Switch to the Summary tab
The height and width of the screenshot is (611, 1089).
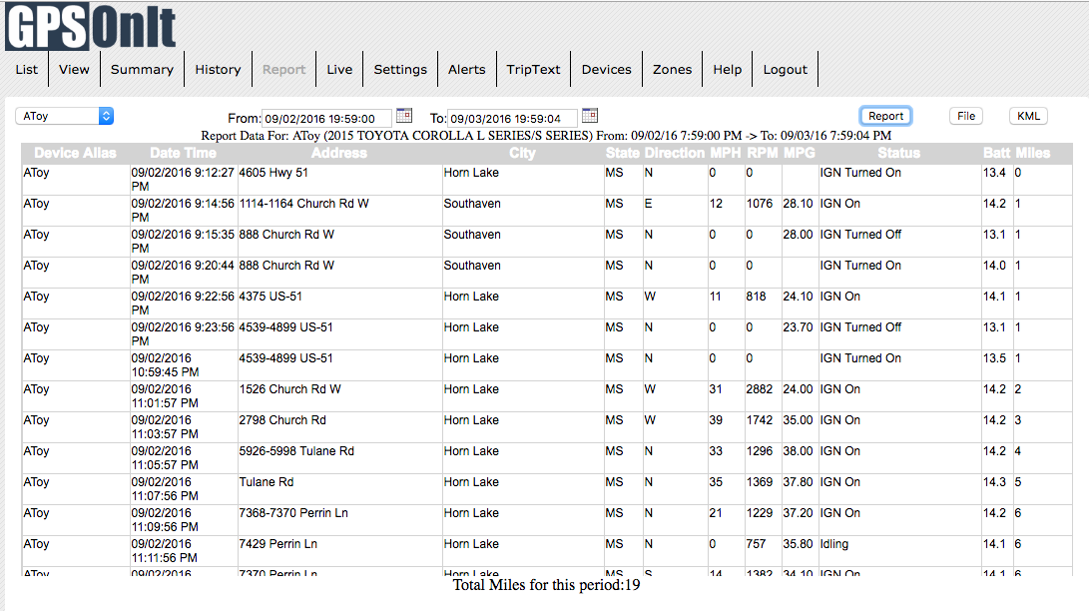142,70
